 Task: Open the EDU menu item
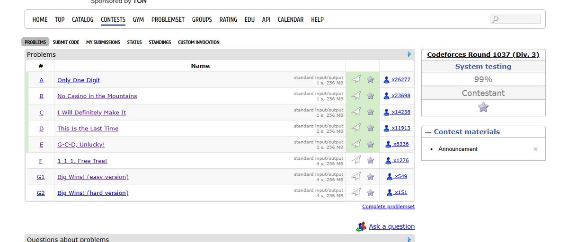249,19
